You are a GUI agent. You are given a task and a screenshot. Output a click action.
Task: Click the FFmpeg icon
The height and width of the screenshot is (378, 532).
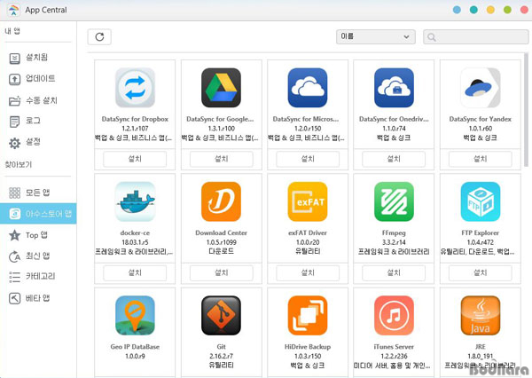point(394,201)
